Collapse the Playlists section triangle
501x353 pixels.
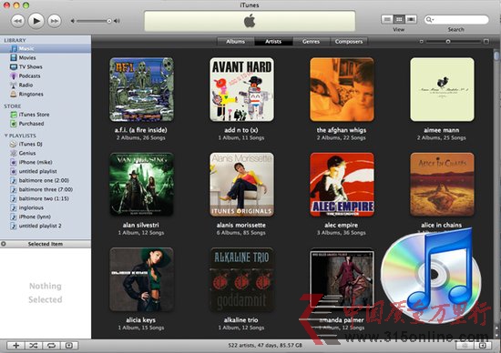click(5, 136)
